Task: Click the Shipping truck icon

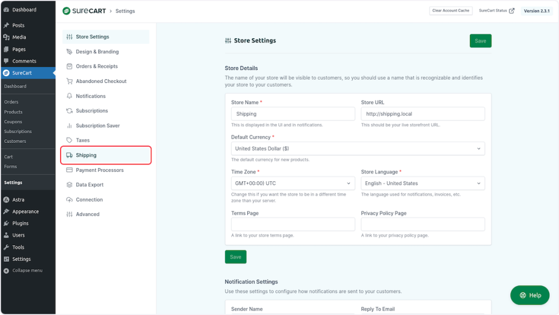Action: (x=69, y=155)
